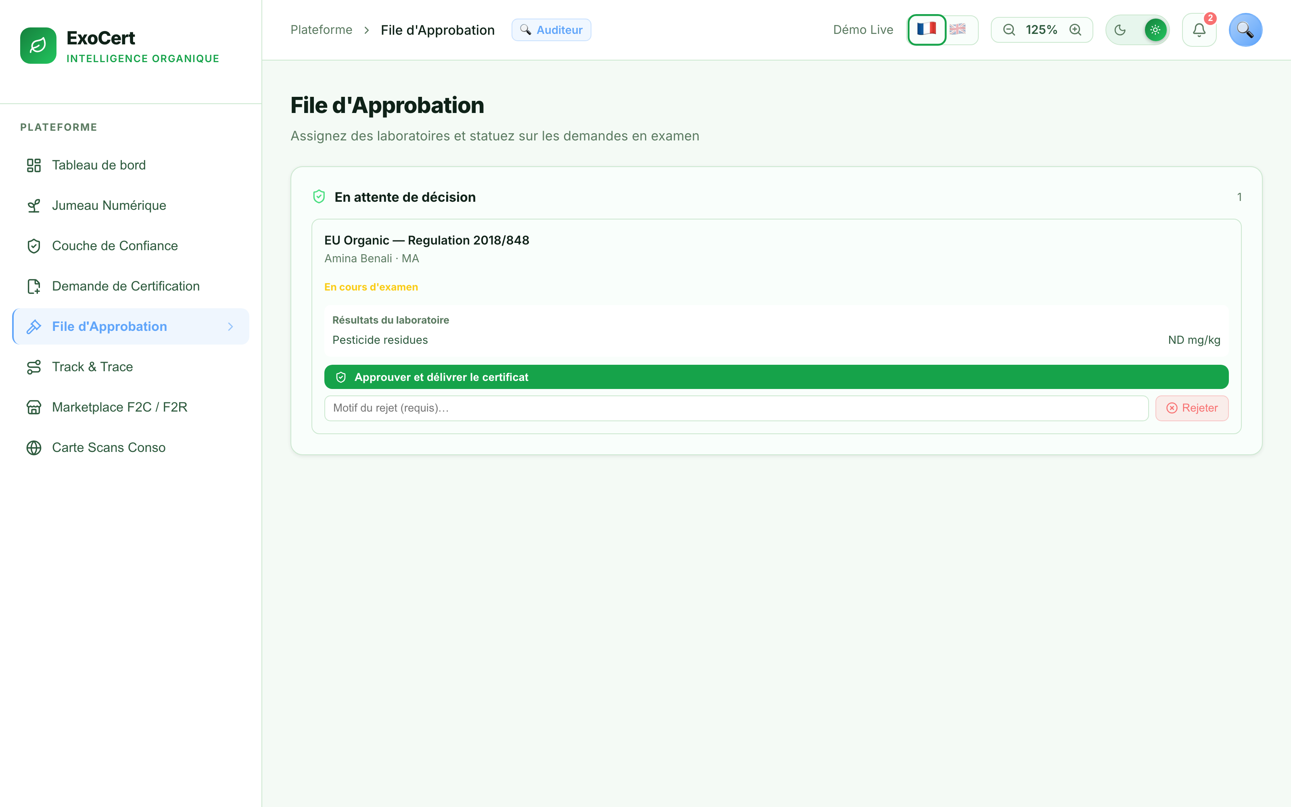Zoom in with the plus magnifier
The image size is (1291, 807).
pos(1076,30)
